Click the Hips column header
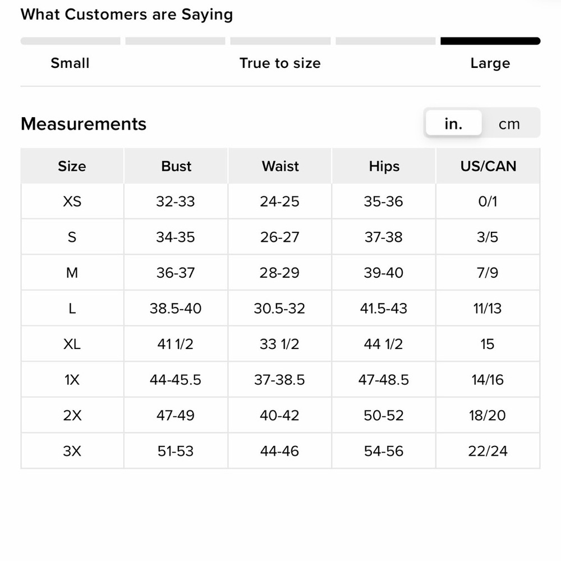The height and width of the screenshot is (561, 561). coord(384,166)
